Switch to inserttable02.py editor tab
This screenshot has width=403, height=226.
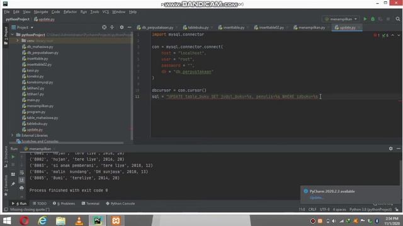271,28
